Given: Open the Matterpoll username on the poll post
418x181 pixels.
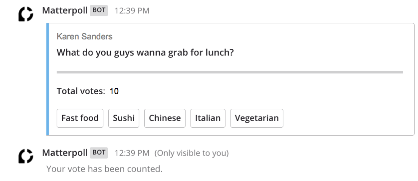Looking at the screenshot, I should pyautogui.click(x=65, y=10).
